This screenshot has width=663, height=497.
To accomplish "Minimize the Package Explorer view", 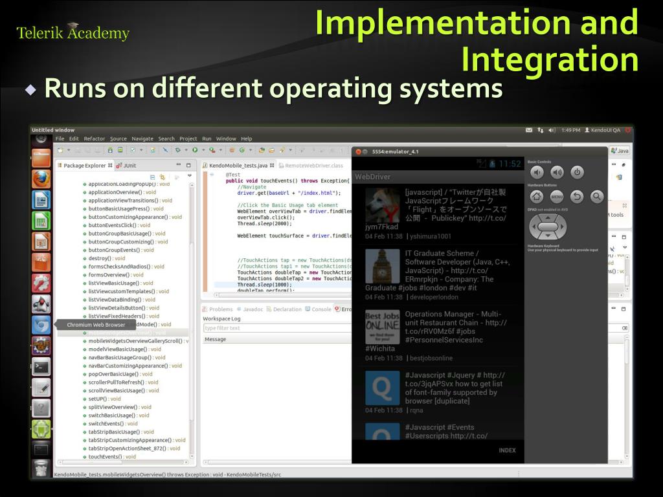I will pos(179,165).
